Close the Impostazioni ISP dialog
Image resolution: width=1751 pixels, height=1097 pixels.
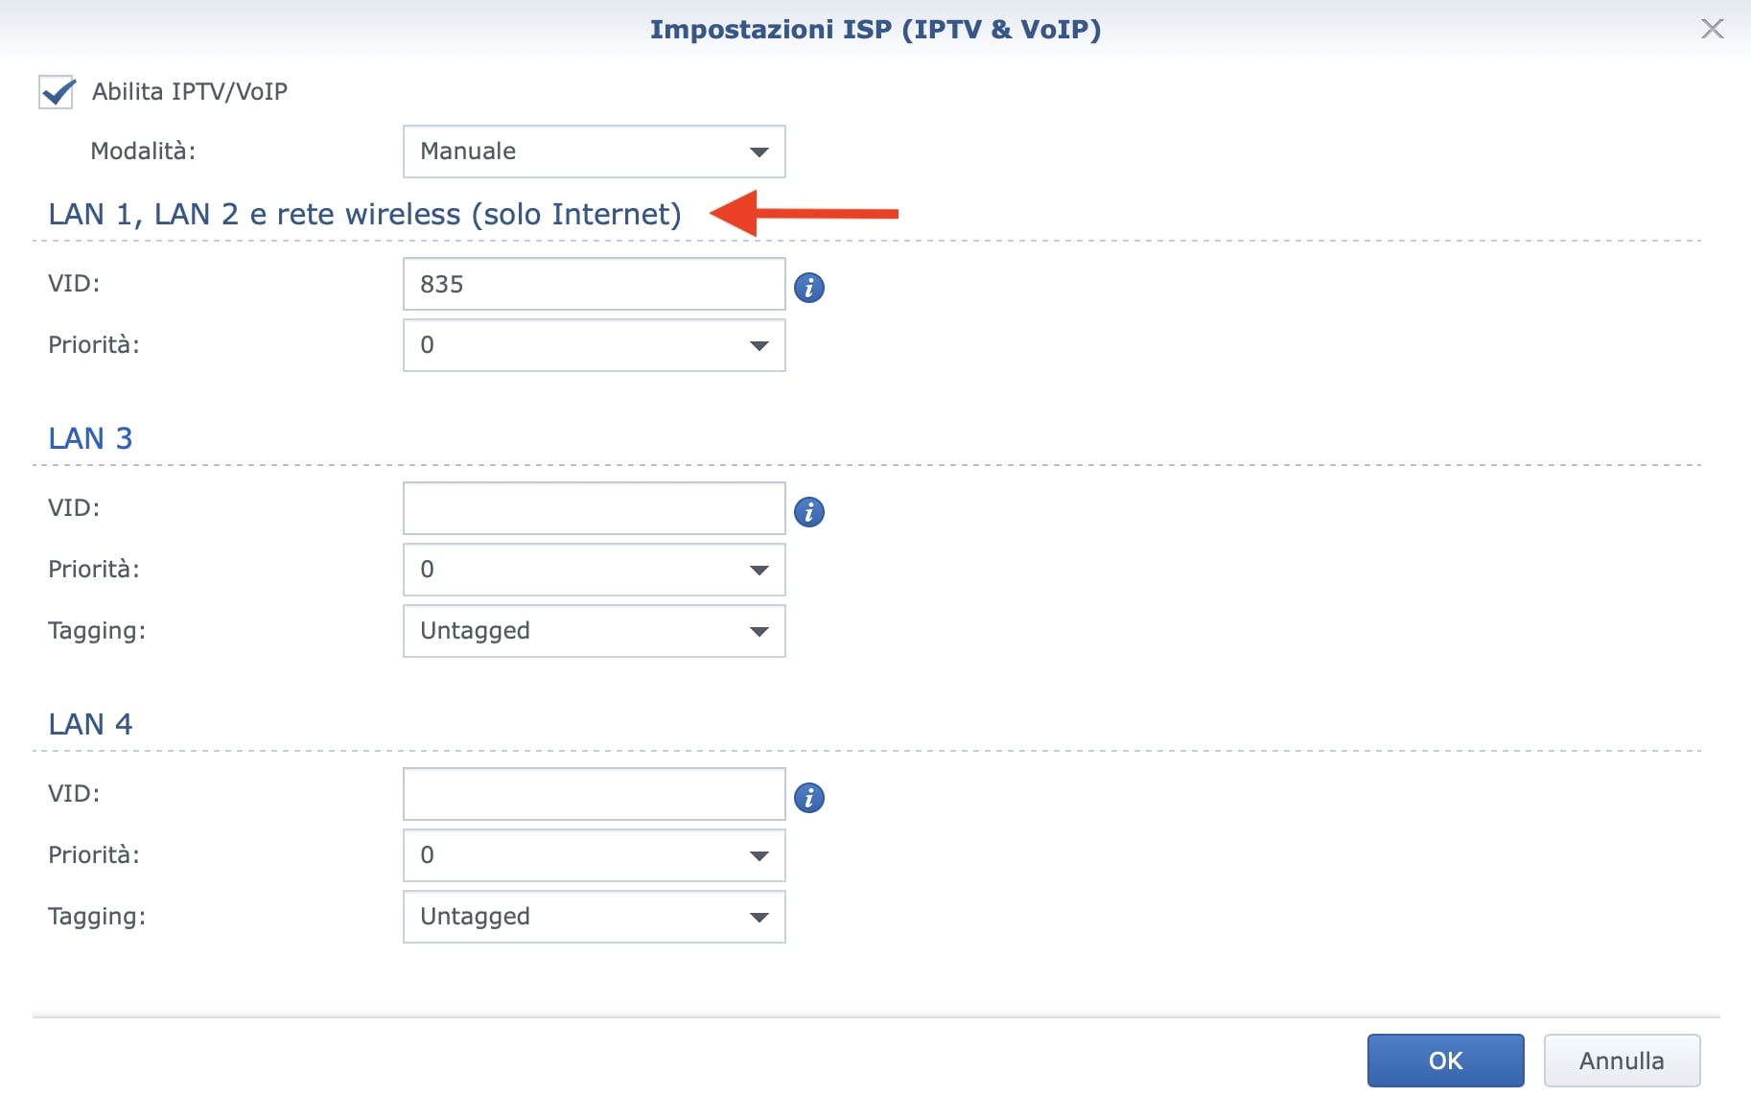tap(1712, 29)
